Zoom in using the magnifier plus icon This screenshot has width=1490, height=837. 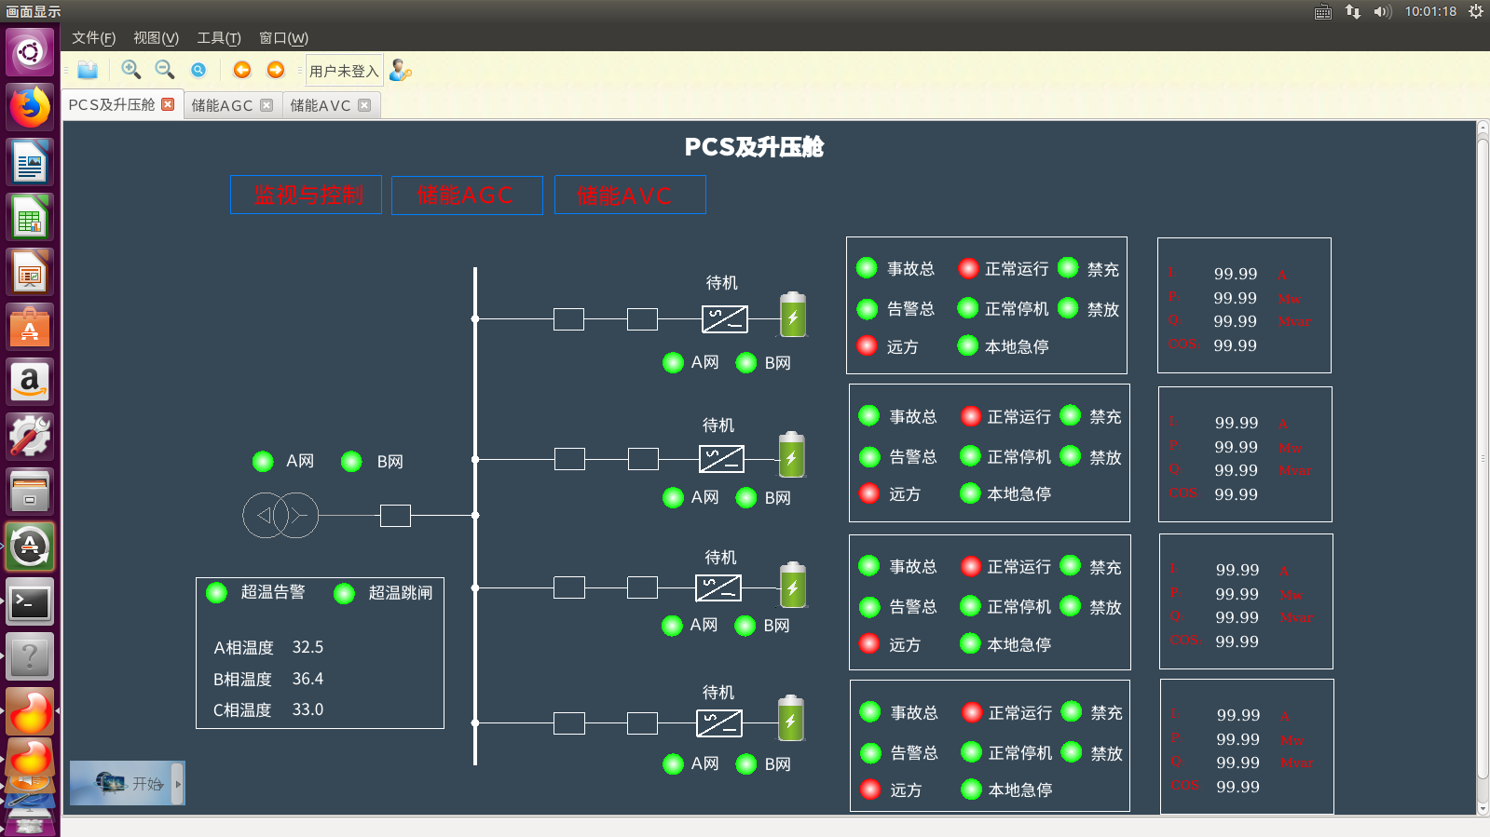pyautogui.click(x=131, y=70)
